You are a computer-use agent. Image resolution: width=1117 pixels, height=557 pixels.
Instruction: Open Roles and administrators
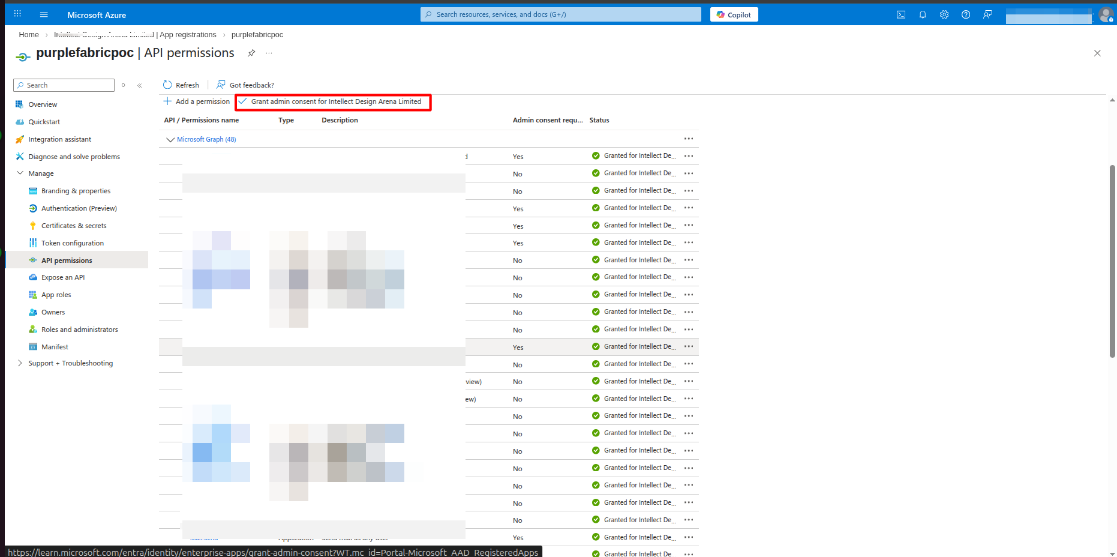tap(79, 330)
